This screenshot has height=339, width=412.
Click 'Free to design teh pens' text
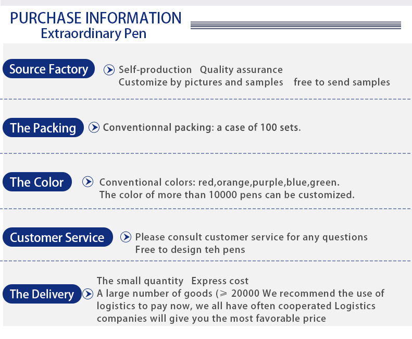point(190,250)
